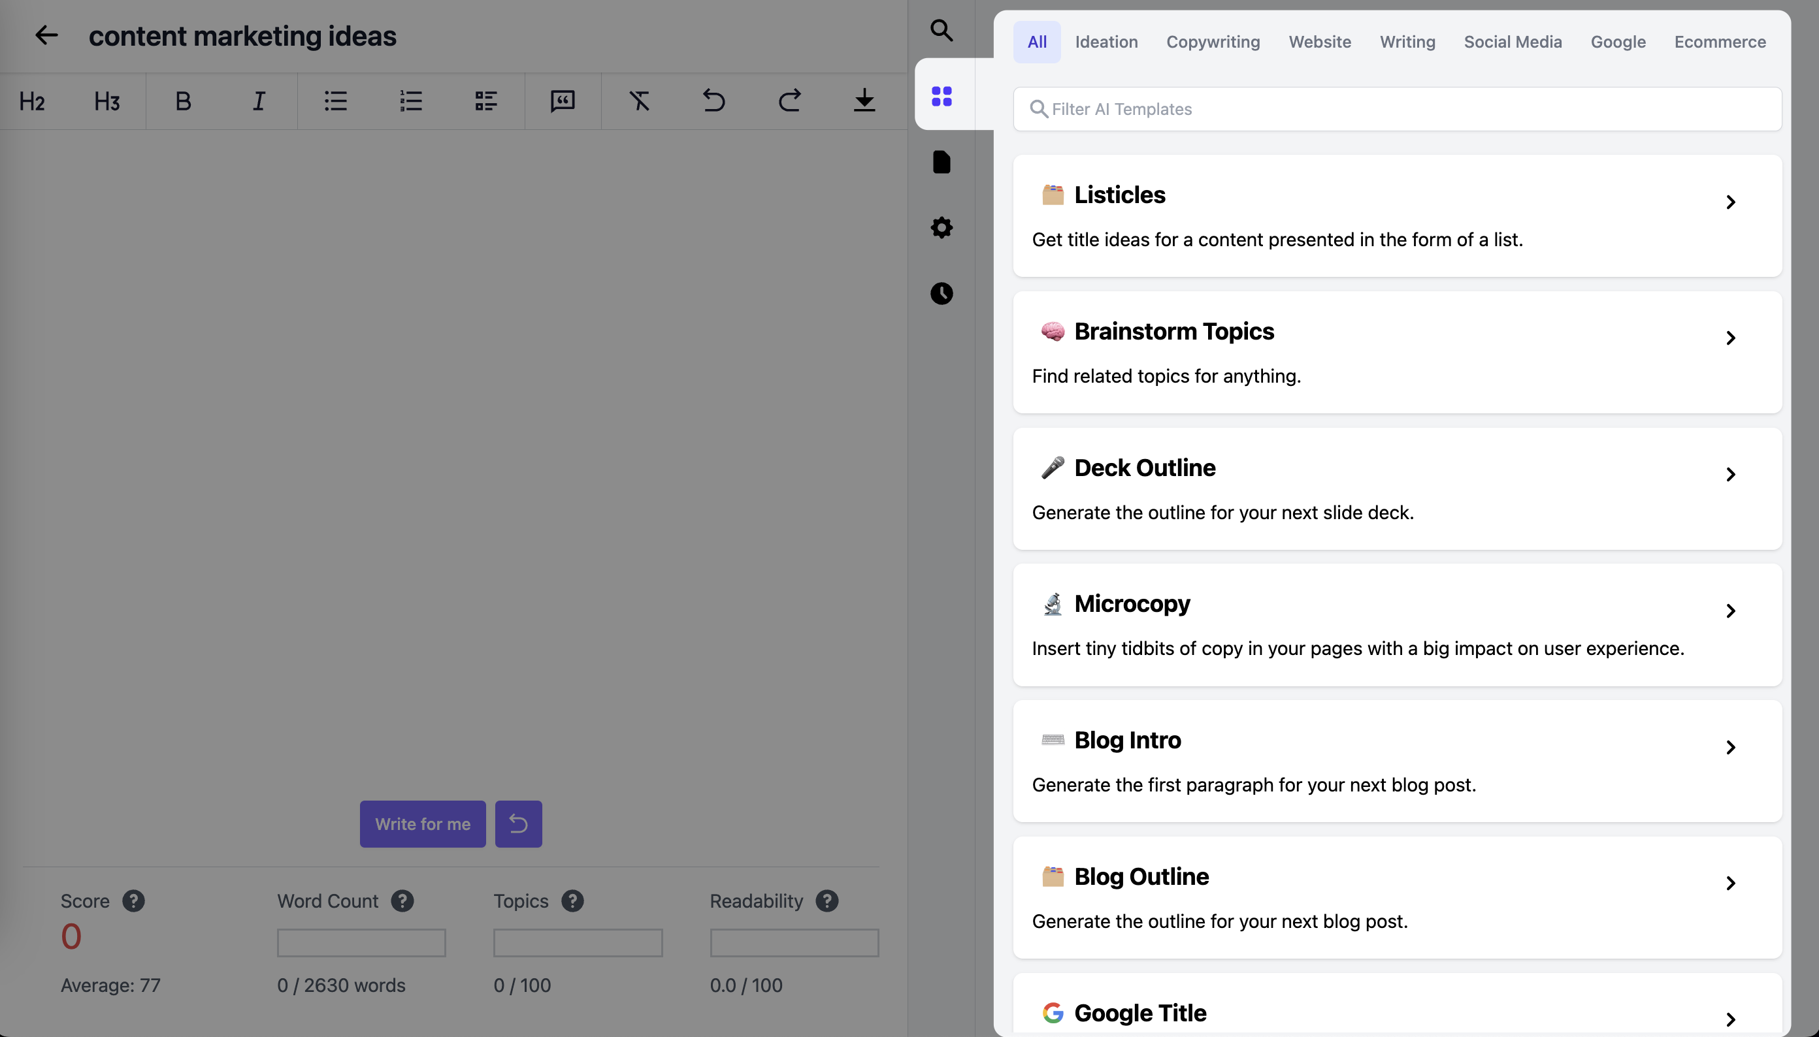1819x1037 pixels.
Task: Click the Average: 77 text
Action: coord(110,985)
